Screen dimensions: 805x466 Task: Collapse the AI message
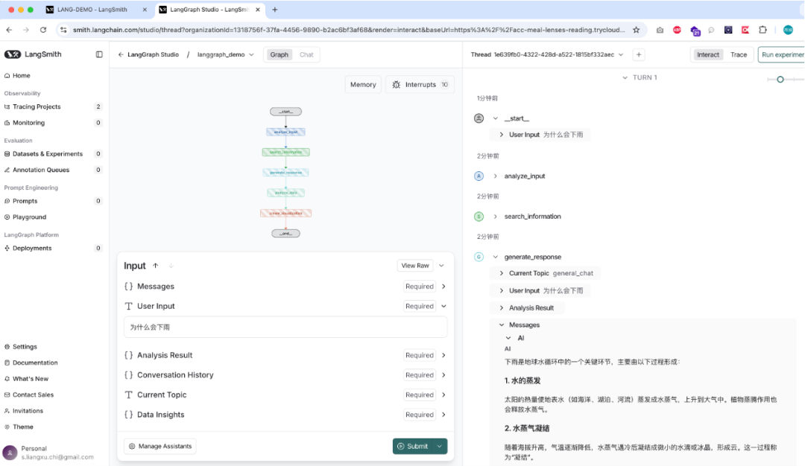[x=508, y=338]
